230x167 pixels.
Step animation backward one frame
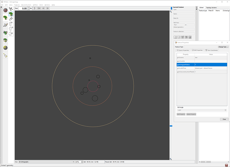pos(43,8)
